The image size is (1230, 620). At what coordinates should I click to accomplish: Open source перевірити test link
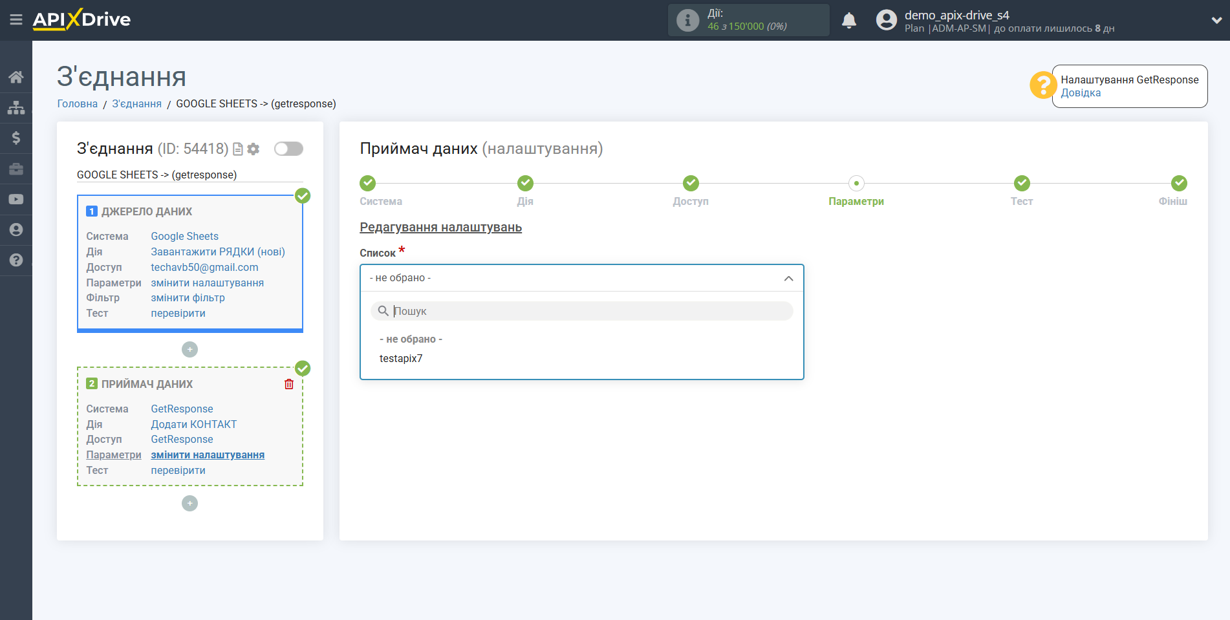coord(178,314)
